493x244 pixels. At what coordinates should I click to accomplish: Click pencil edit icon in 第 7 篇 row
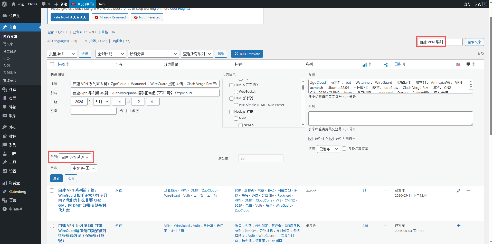point(459,190)
